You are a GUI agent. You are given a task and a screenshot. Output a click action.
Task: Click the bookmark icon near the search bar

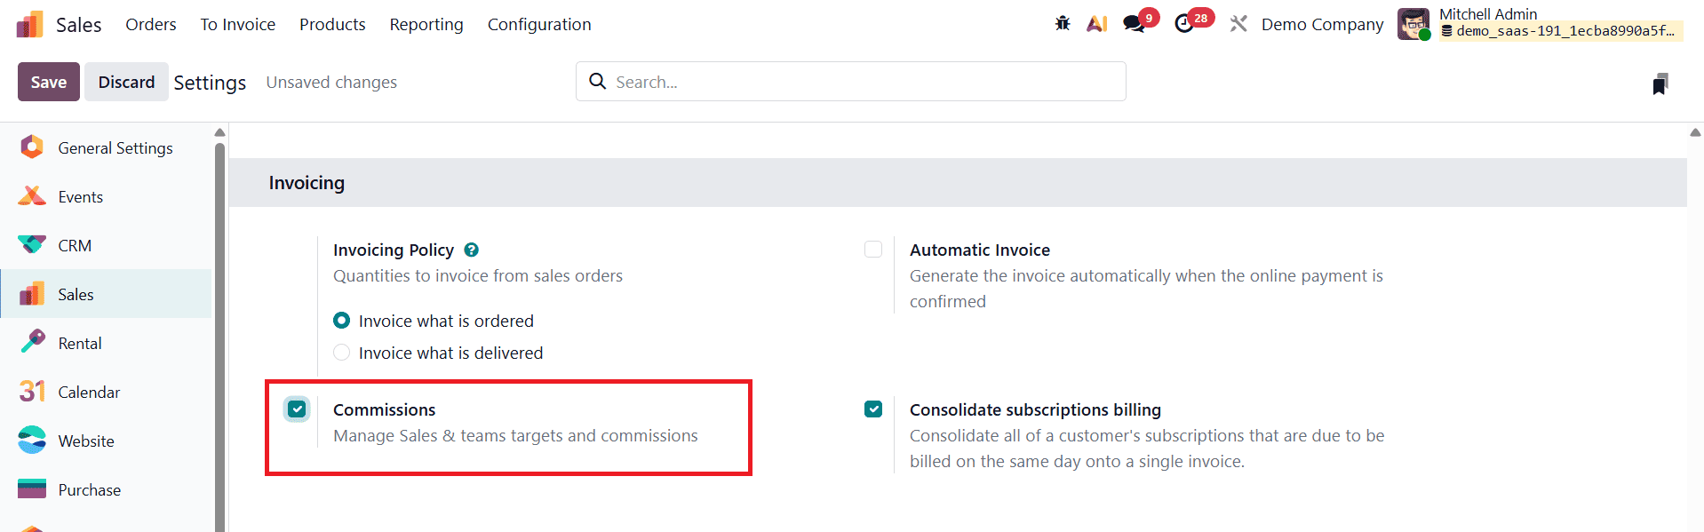1661,84
